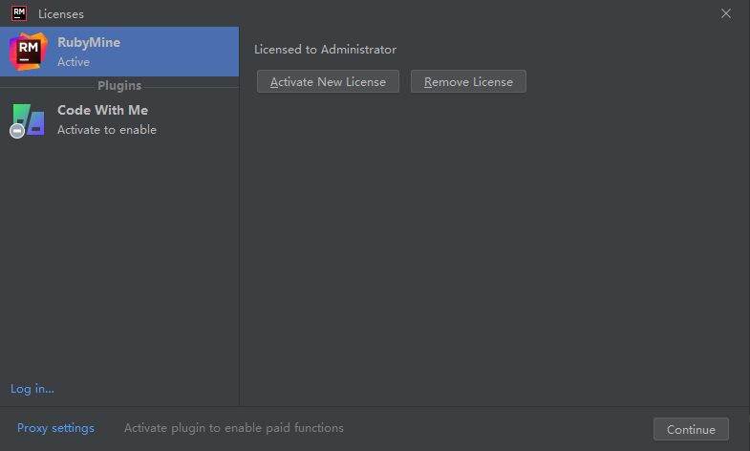Open Proxy settings
Screen dimensions: 750x451
[x=55, y=427]
